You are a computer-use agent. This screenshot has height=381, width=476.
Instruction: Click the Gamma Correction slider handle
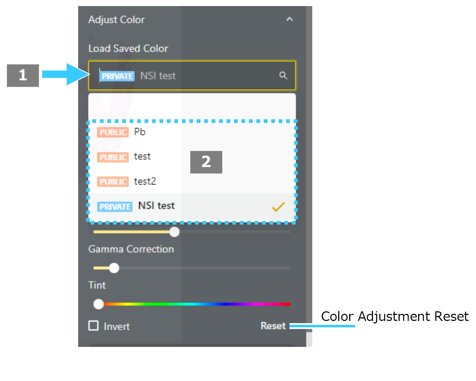point(114,268)
